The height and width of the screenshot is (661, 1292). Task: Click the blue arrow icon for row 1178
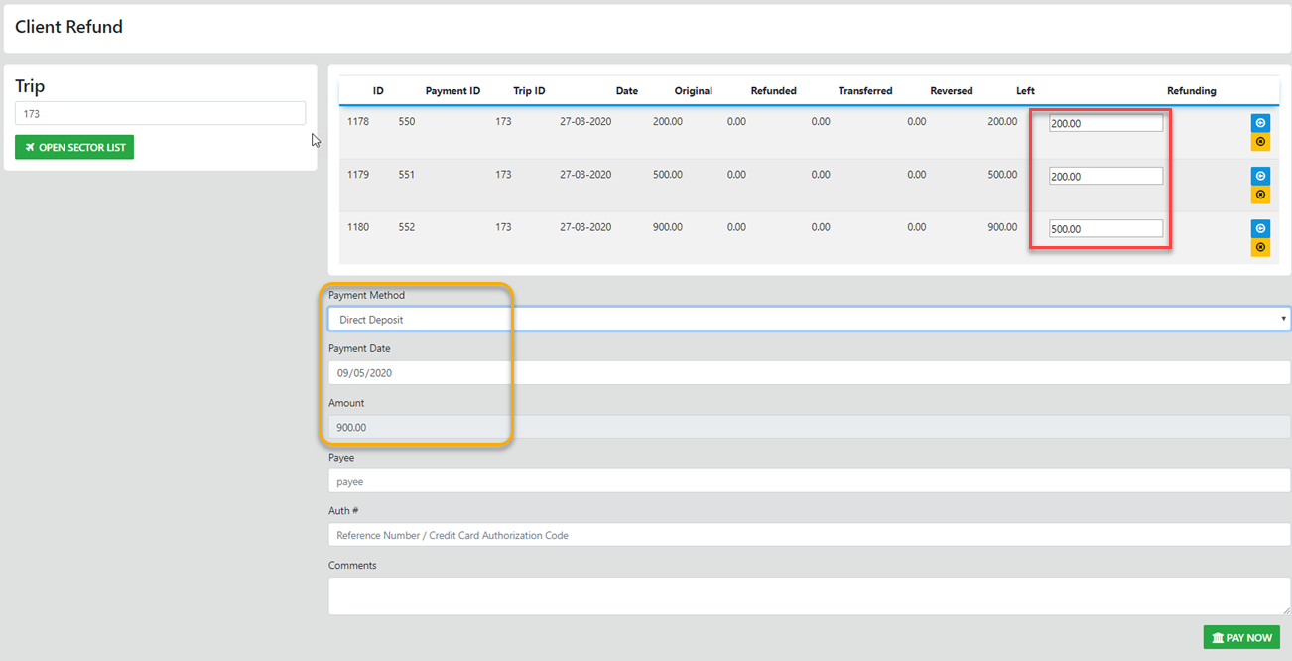1260,123
